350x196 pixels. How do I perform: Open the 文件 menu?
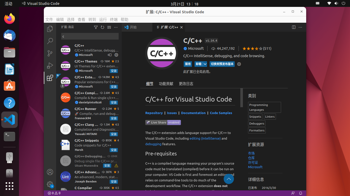[x=49, y=20]
